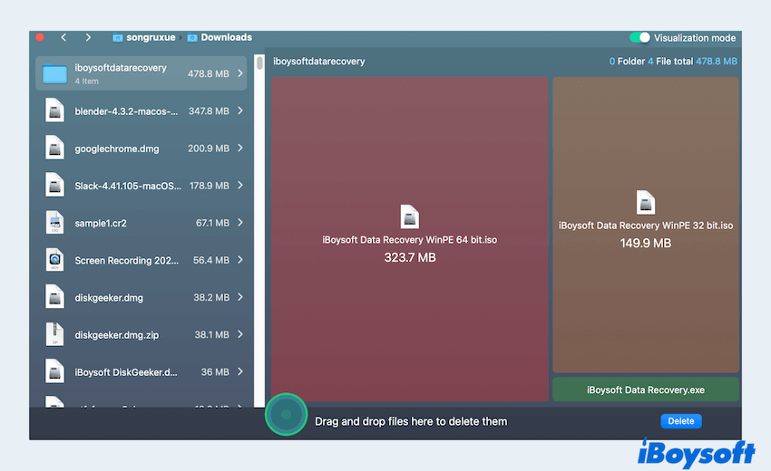The width and height of the screenshot is (771, 471).
Task: Click the blender-4.3.2-macos file icon
Action: (x=54, y=111)
